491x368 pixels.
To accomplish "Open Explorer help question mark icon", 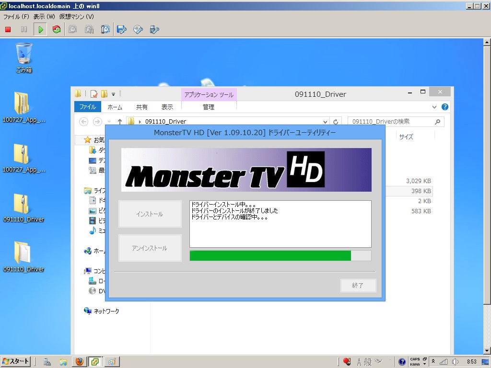I will pos(444,107).
